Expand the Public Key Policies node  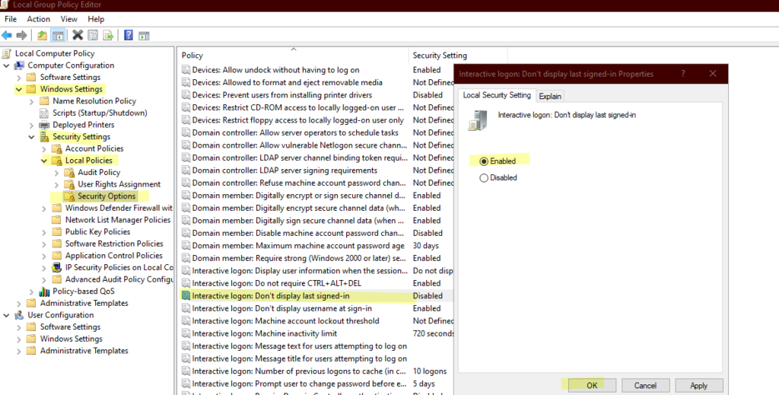click(x=44, y=232)
